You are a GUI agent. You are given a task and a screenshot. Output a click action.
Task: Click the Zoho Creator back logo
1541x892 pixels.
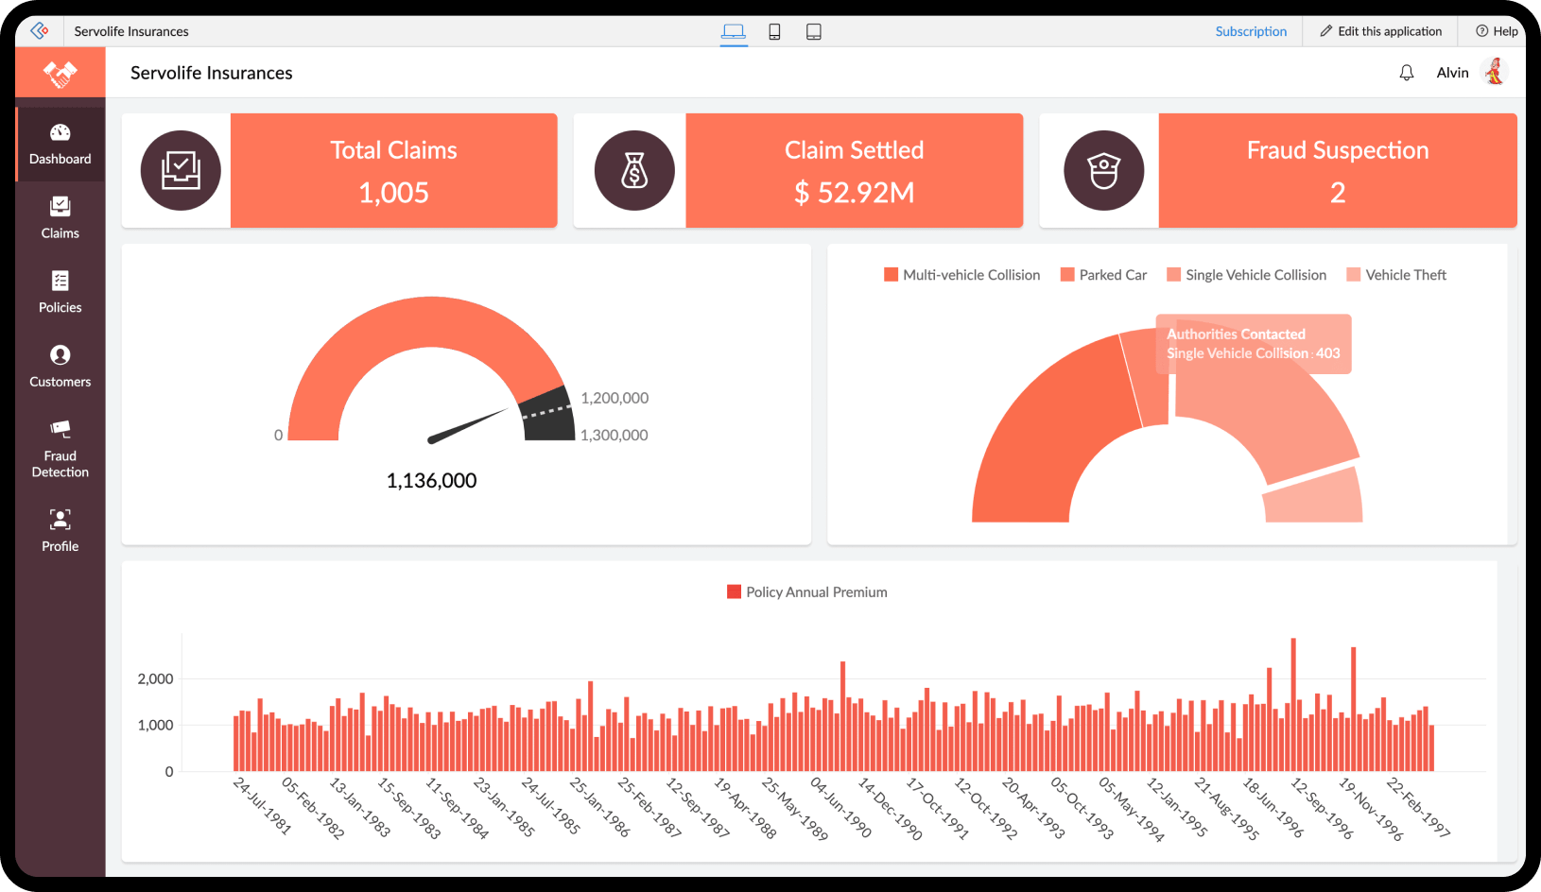39,31
